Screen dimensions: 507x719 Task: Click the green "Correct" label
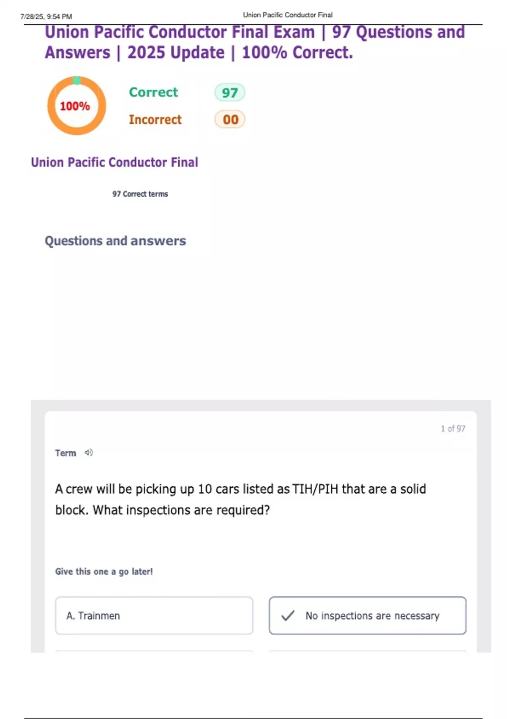pos(153,92)
